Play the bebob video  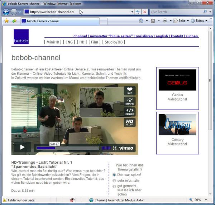coord(22,147)
